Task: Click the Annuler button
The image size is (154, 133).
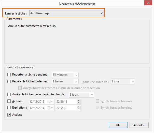Action: 139,125
